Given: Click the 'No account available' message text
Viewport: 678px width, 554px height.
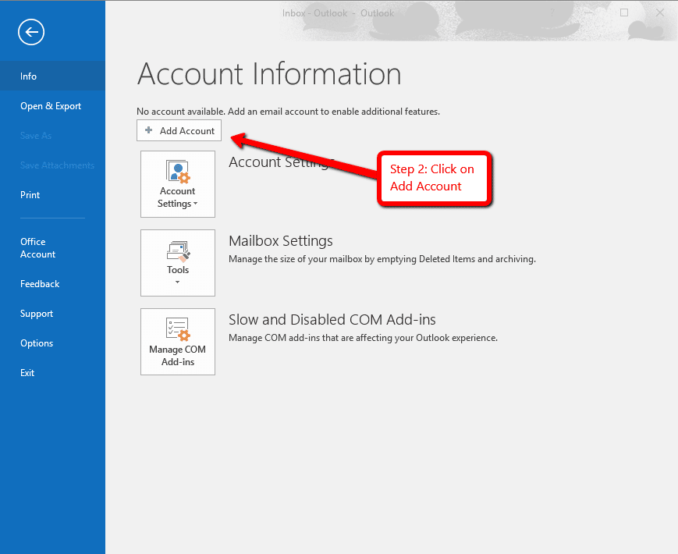Looking at the screenshot, I should 288,112.
